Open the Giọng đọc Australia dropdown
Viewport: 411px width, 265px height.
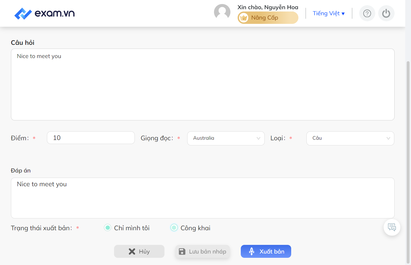[226, 138]
